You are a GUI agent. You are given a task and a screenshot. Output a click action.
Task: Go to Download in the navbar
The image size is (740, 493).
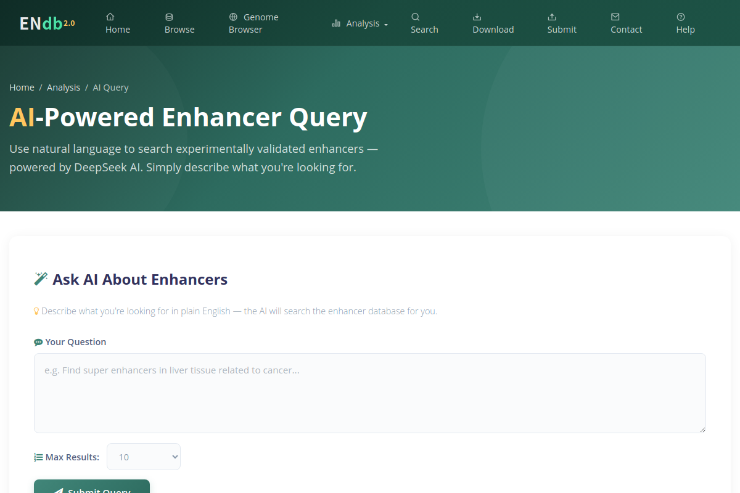pos(493,23)
